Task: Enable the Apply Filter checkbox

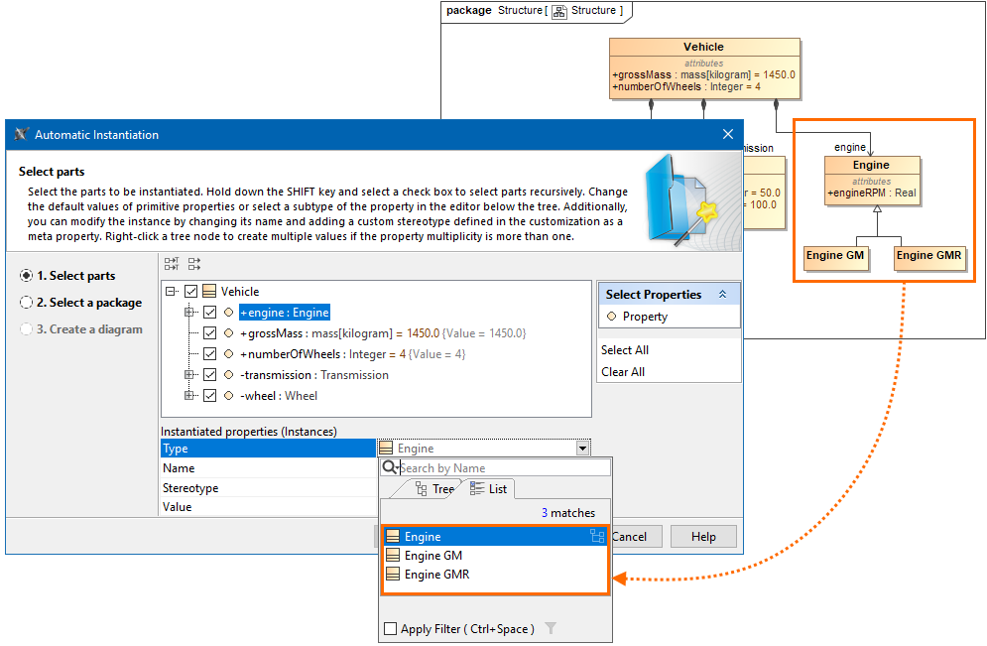Action: [390, 628]
